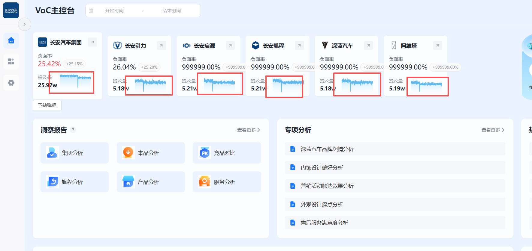The image size is (532, 251).
Task: Click the 竞品对比 PK icon
Action: tap(205, 153)
